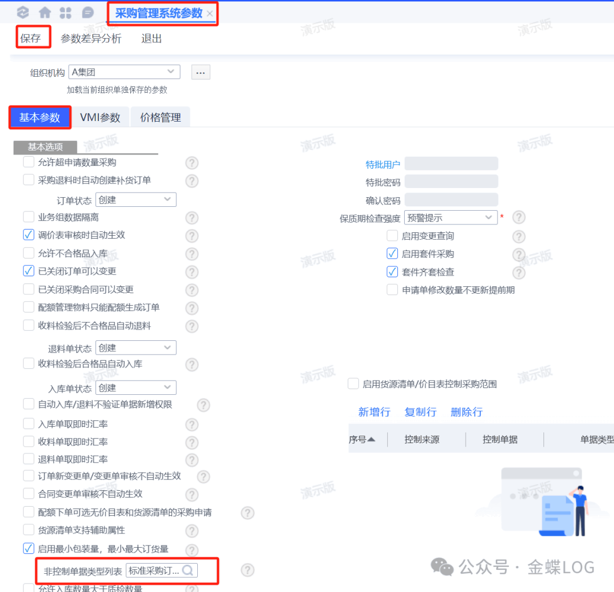This screenshot has width=614, height=592.
Task: Click the home icon in top bar
Action: click(44, 12)
